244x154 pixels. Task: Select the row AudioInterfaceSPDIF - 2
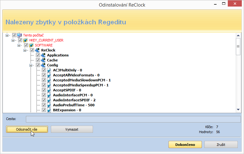74,100
